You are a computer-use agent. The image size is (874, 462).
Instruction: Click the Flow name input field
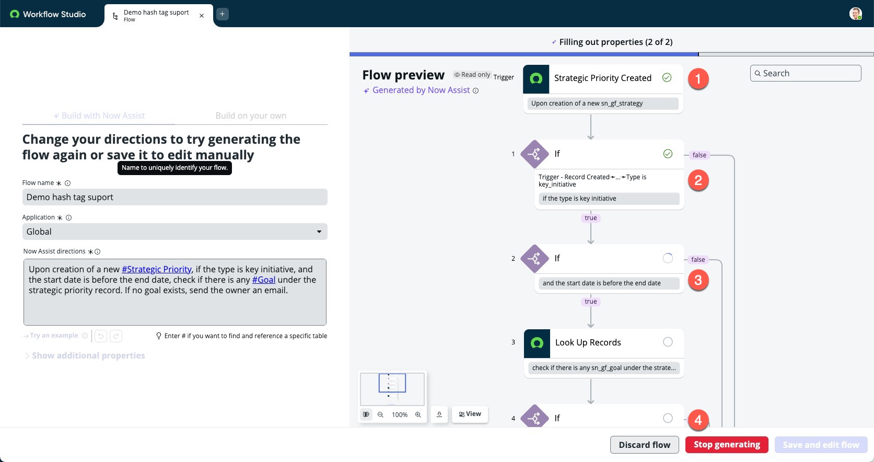click(175, 197)
